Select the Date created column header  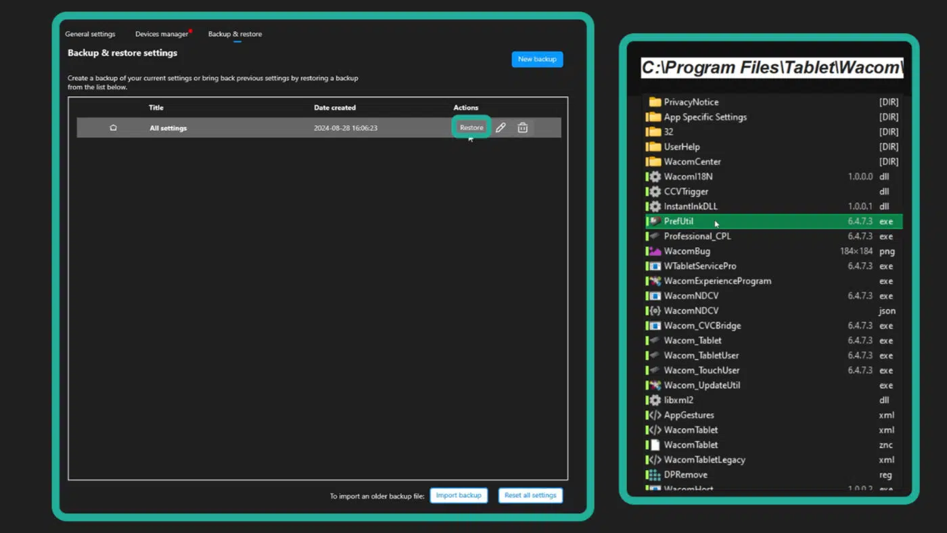tap(335, 108)
